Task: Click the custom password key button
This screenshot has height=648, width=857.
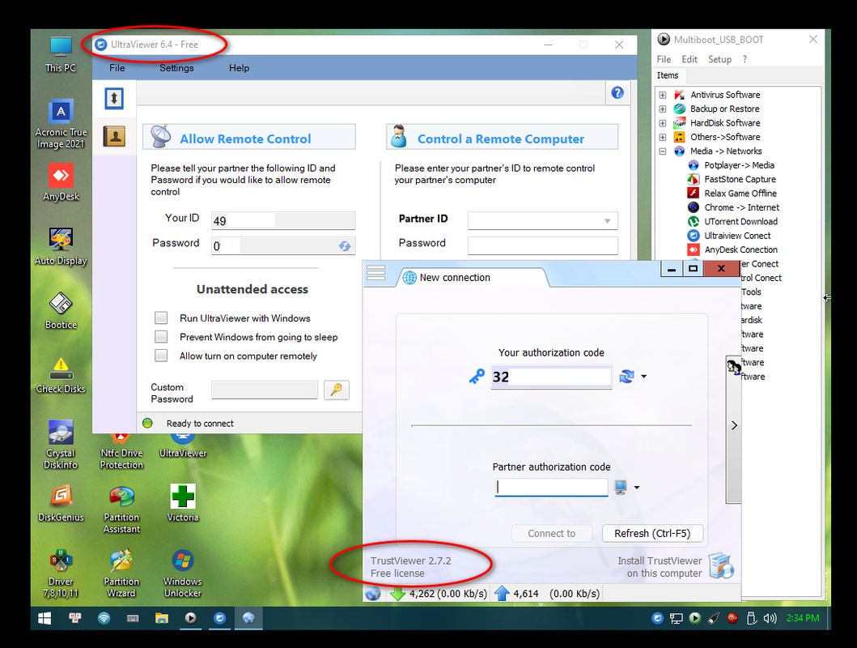Action: [x=336, y=390]
